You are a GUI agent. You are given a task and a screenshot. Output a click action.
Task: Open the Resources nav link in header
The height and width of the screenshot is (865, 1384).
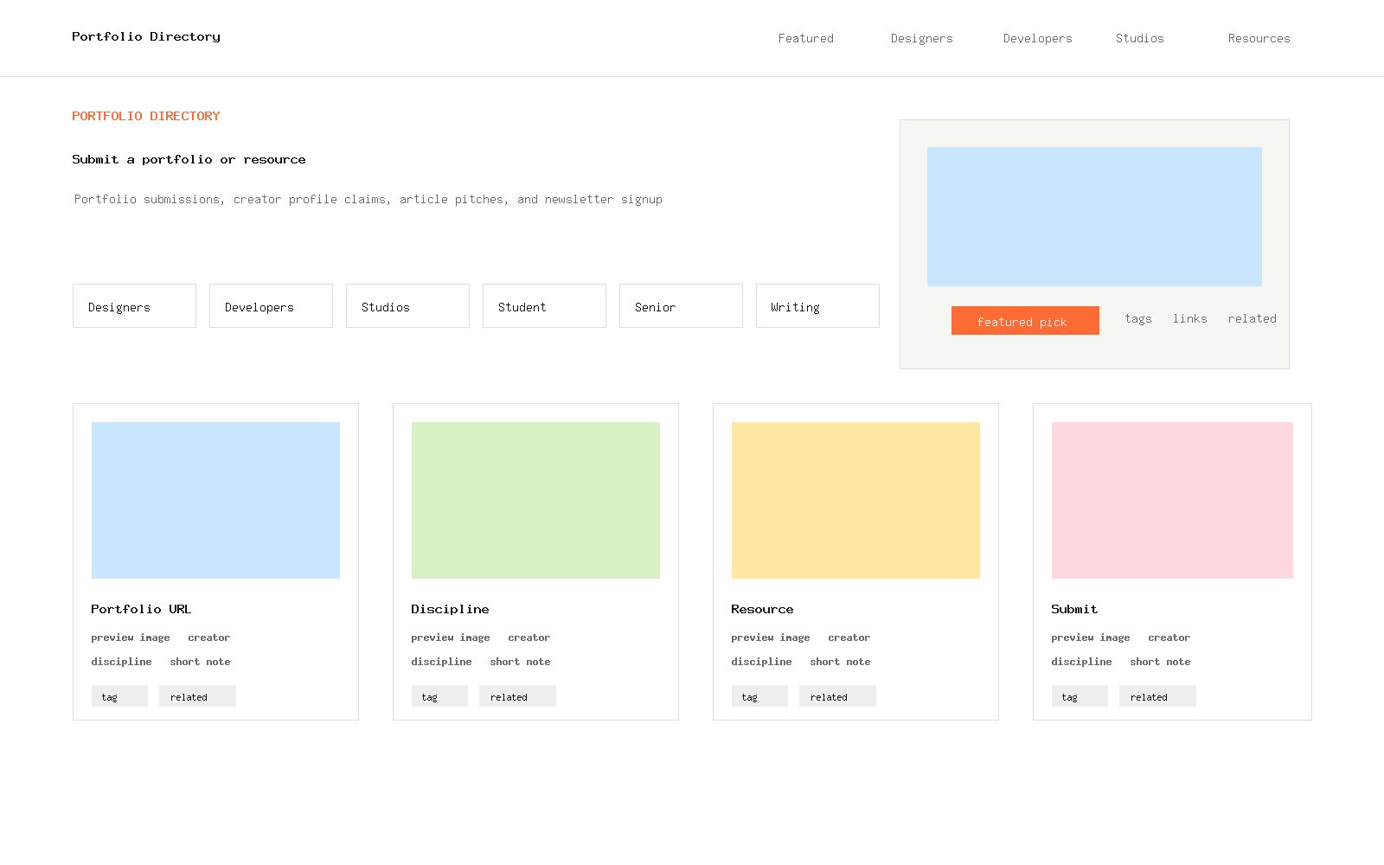point(1259,38)
